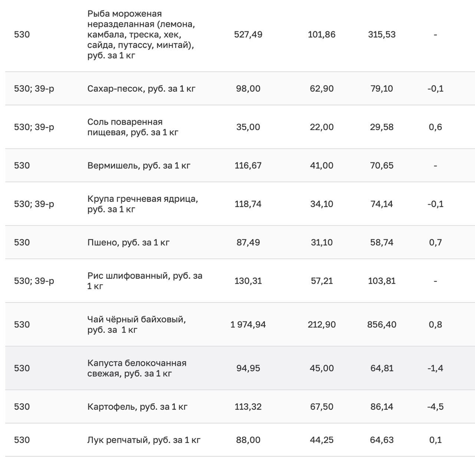Select the 'Рыба мороженая неразделанная' product cell

pos(141,35)
